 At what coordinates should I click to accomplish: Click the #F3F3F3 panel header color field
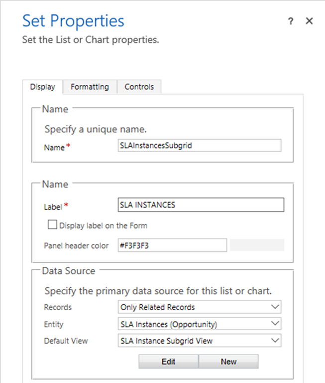(x=172, y=245)
